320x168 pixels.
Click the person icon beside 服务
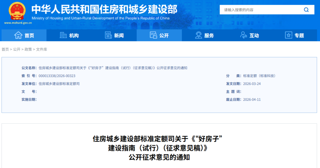[x=199, y=35]
